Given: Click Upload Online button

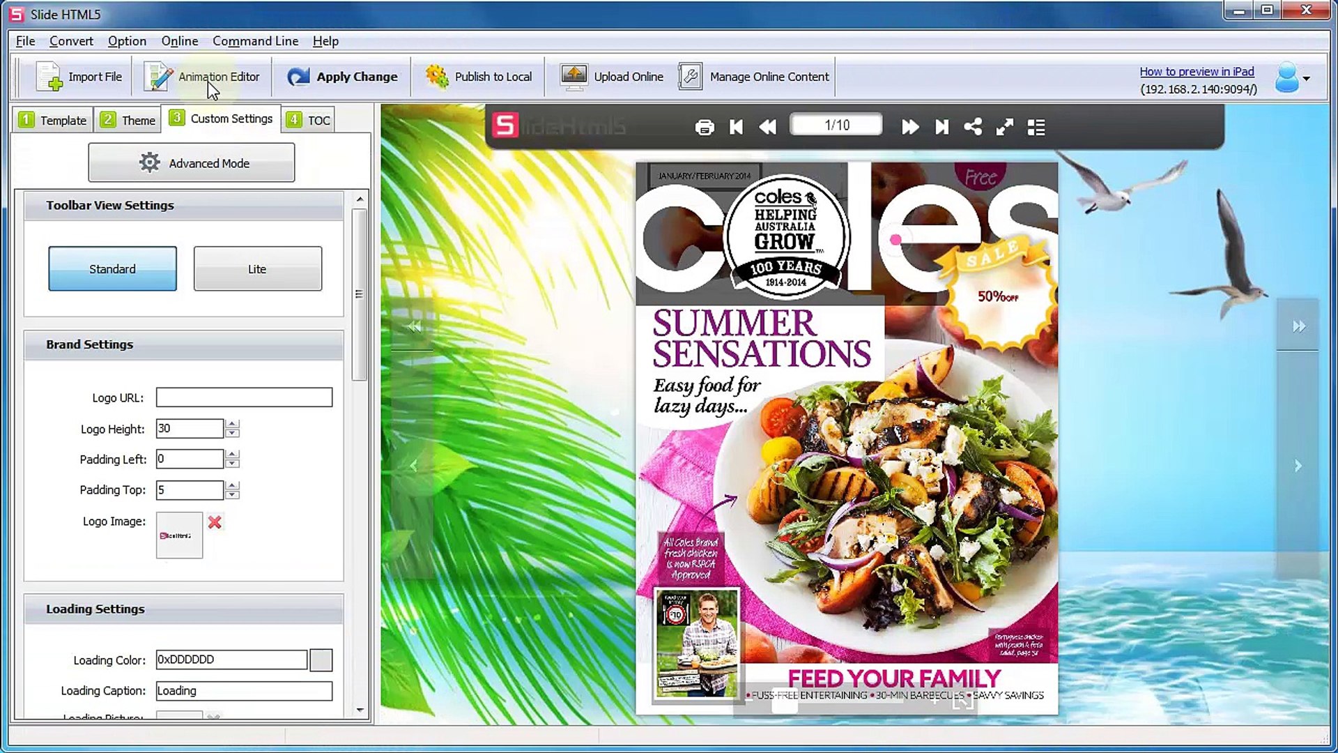Looking at the screenshot, I should tap(612, 77).
